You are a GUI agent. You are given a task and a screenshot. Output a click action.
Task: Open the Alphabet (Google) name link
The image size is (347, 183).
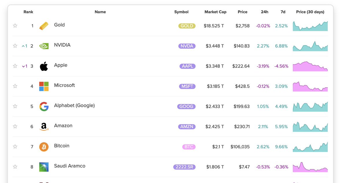[x=74, y=105]
